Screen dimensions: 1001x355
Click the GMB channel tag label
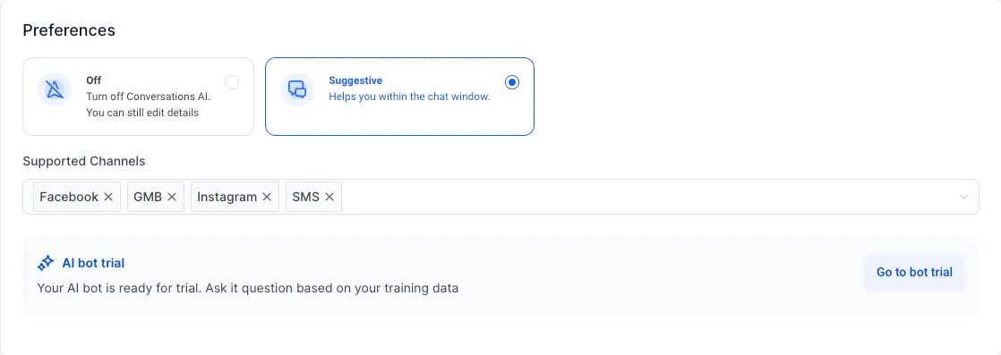[148, 197]
